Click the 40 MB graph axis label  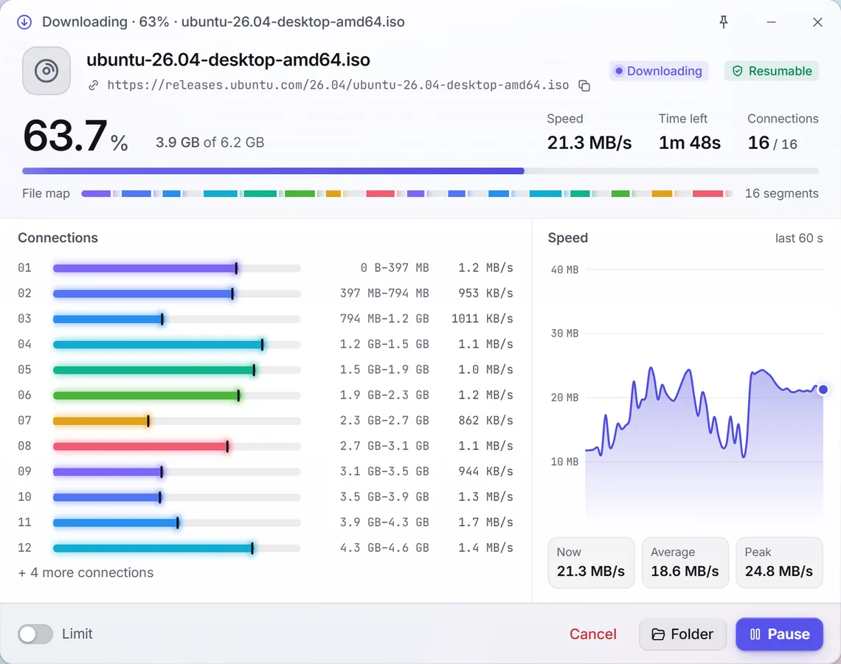pyautogui.click(x=565, y=270)
